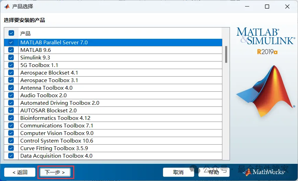Uncheck Communications Toolbox 7.1 checkbox
This screenshot has height=181, width=298.
tap(11, 125)
